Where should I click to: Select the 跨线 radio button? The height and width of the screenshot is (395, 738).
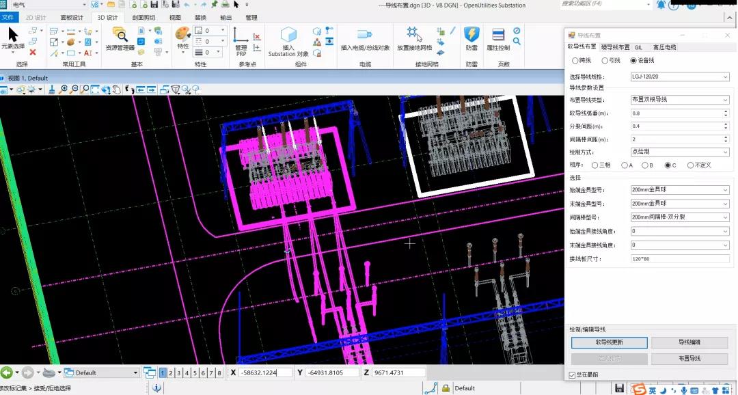575,60
